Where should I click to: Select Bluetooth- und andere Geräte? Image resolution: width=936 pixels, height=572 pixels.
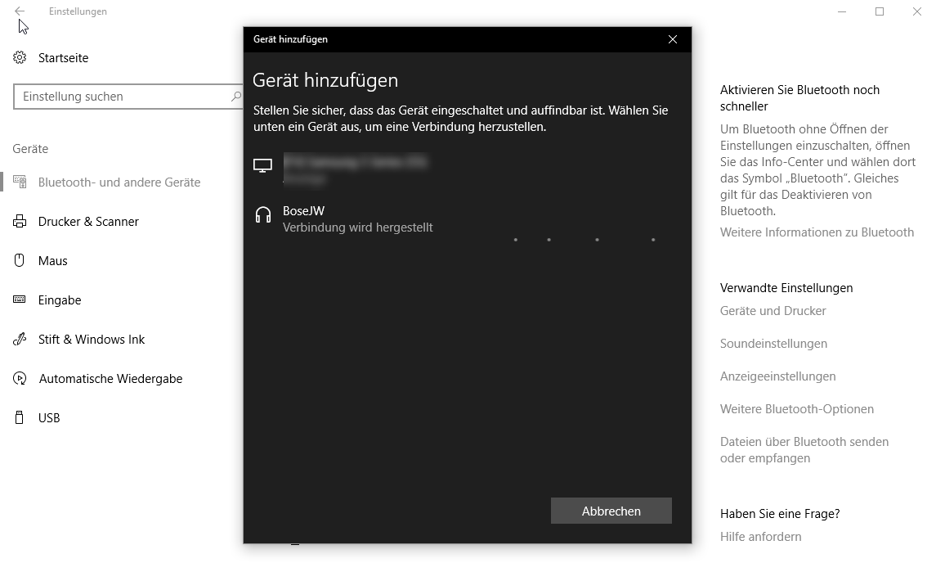[x=119, y=182]
